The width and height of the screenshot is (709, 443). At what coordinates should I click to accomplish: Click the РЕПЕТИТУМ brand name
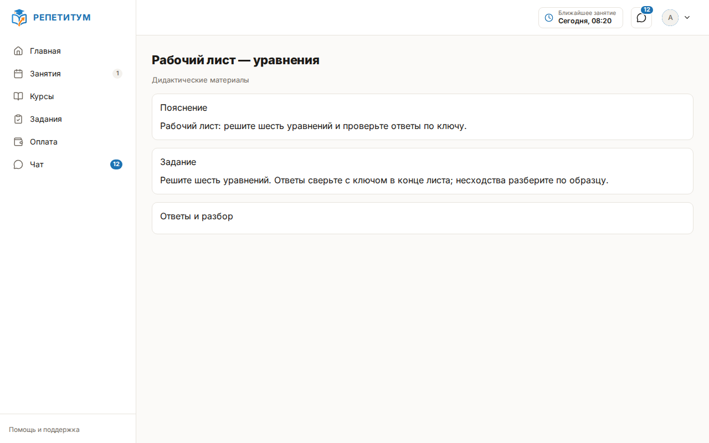tap(62, 18)
